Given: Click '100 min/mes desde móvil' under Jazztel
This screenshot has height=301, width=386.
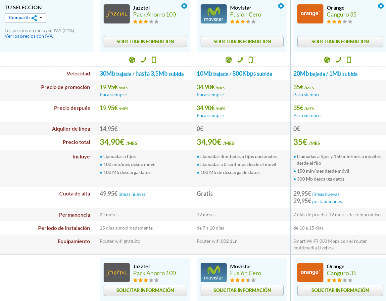Looking at the screenshot, I should click(x=129, y=164).
